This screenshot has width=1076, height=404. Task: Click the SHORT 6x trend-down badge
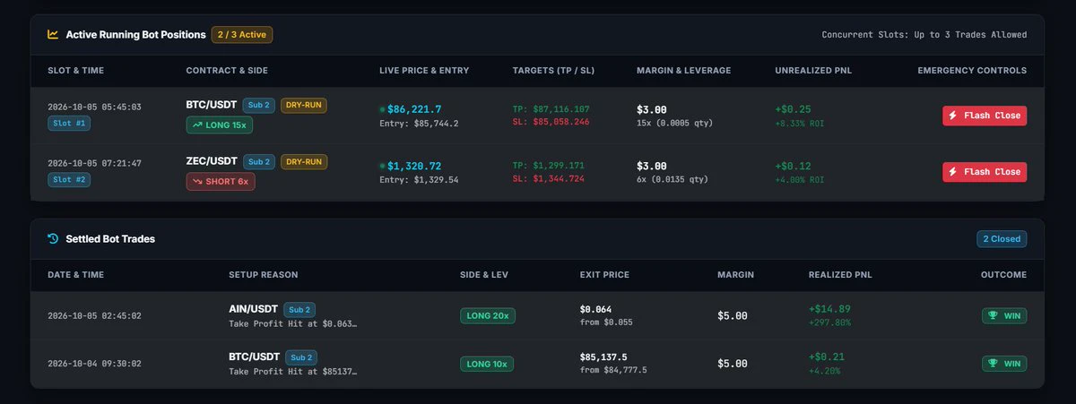221,181
